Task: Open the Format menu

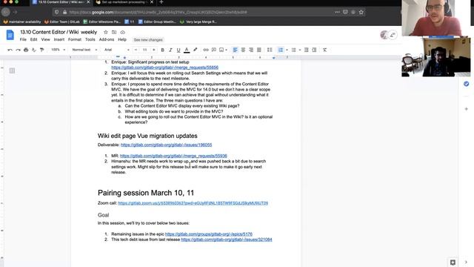Action: 75,39
